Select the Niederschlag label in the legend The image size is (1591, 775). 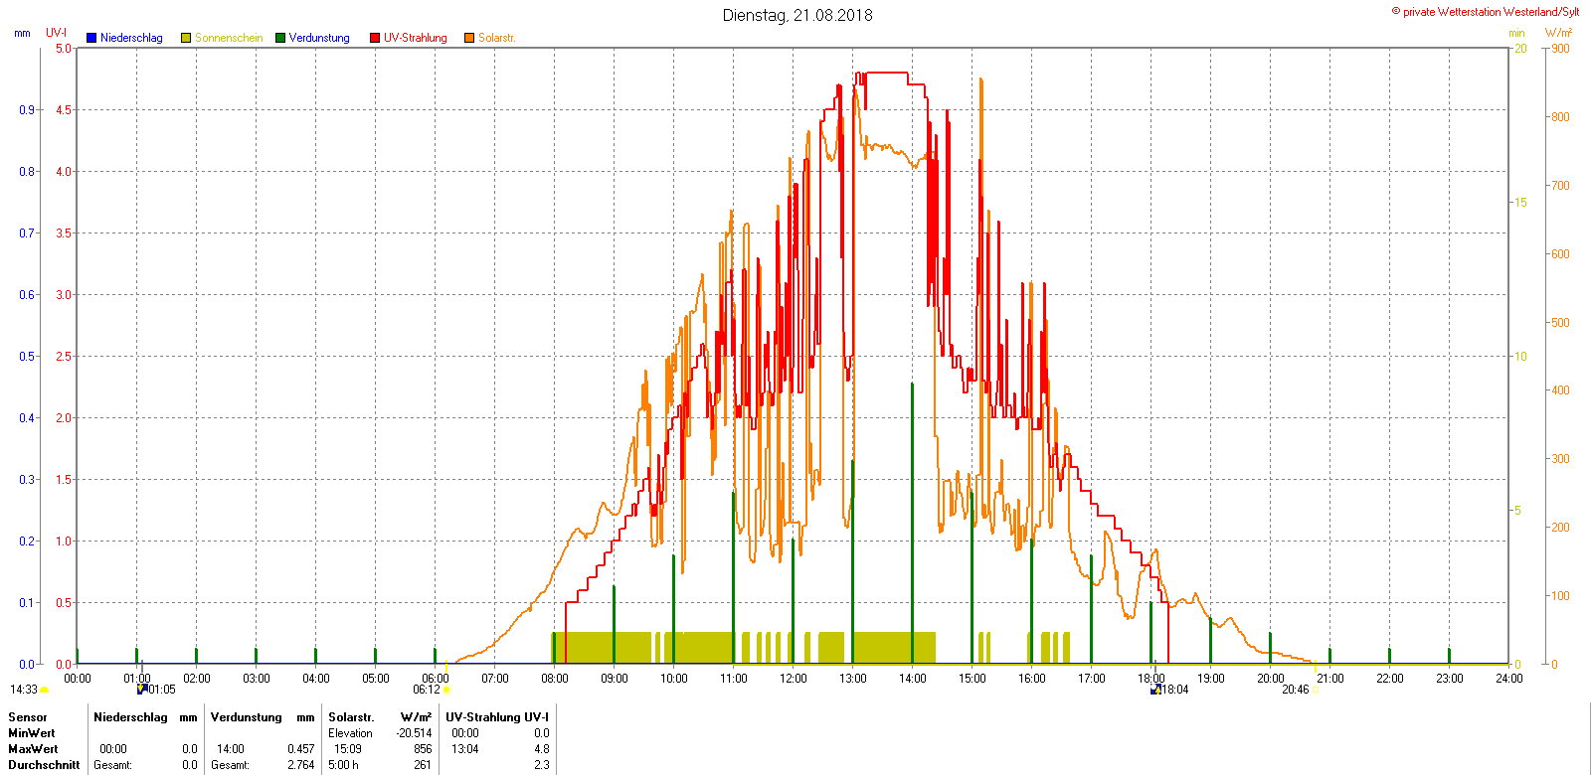[131, 38]
